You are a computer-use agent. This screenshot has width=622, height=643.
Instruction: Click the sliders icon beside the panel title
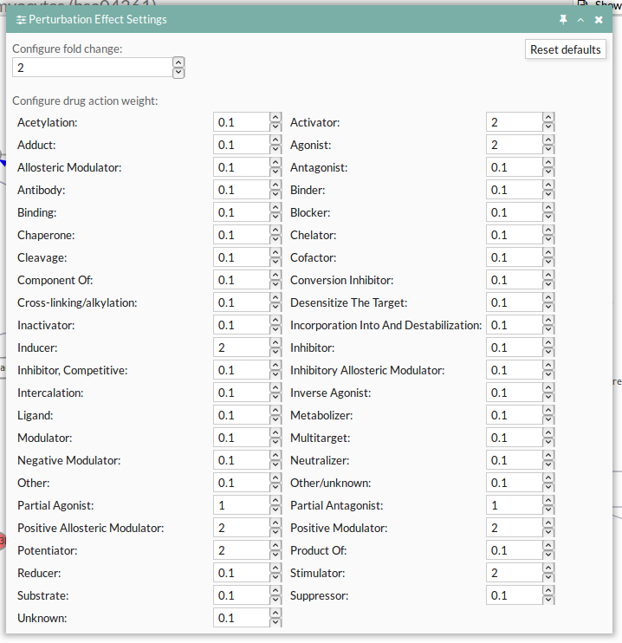tap(21, 19)
